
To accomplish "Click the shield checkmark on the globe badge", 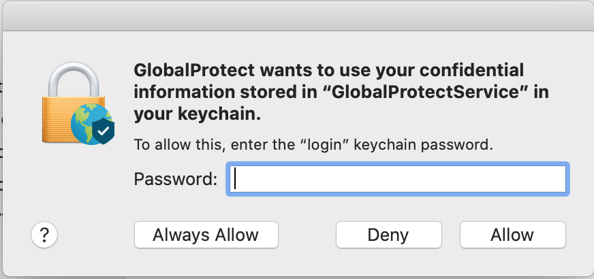I will click(x=104, y=129).
